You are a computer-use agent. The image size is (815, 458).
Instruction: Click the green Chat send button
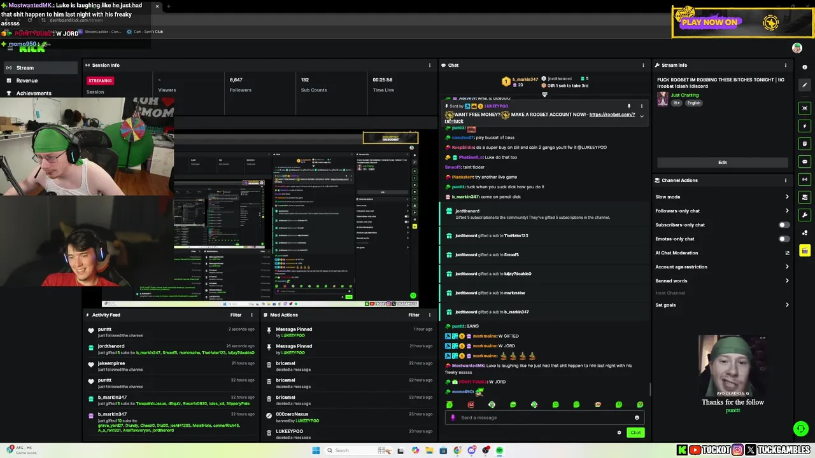635,433
